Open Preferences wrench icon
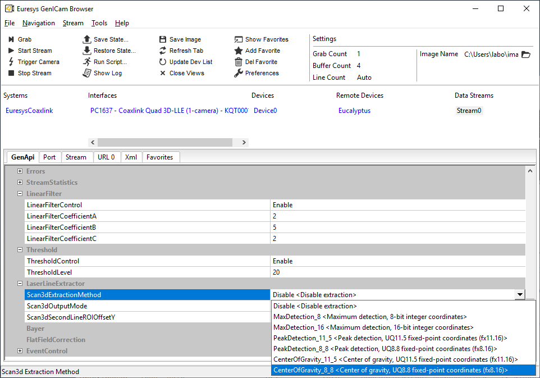 239,73
